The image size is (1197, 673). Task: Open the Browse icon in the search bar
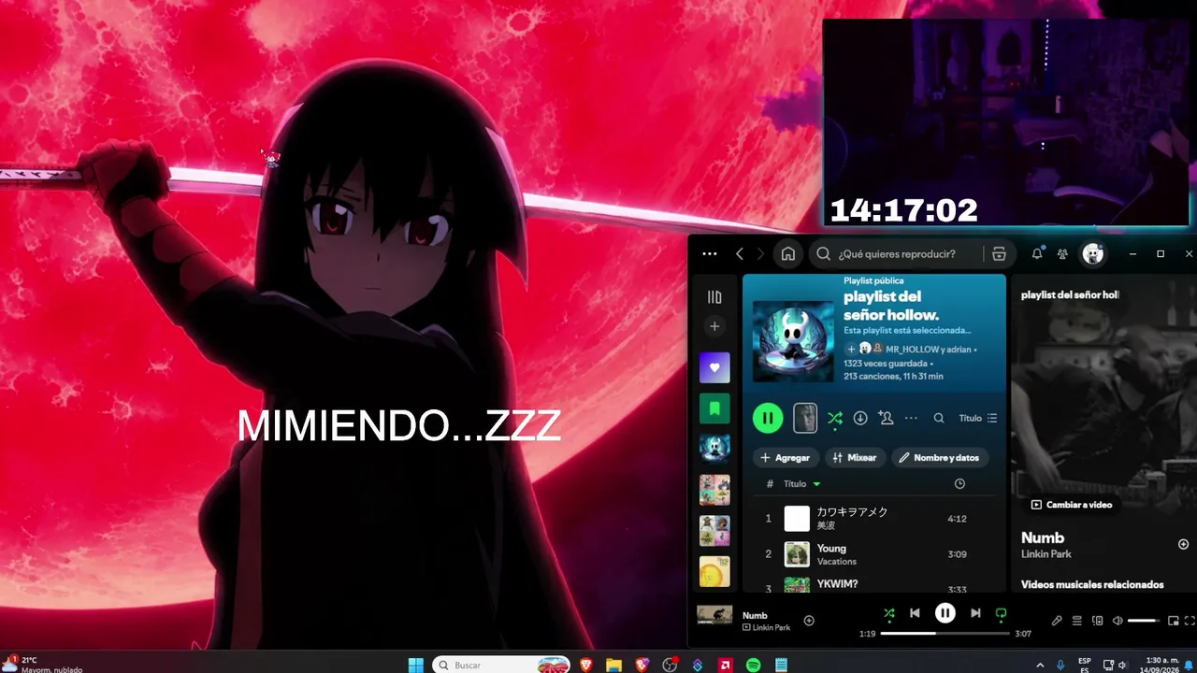point(999,254)
